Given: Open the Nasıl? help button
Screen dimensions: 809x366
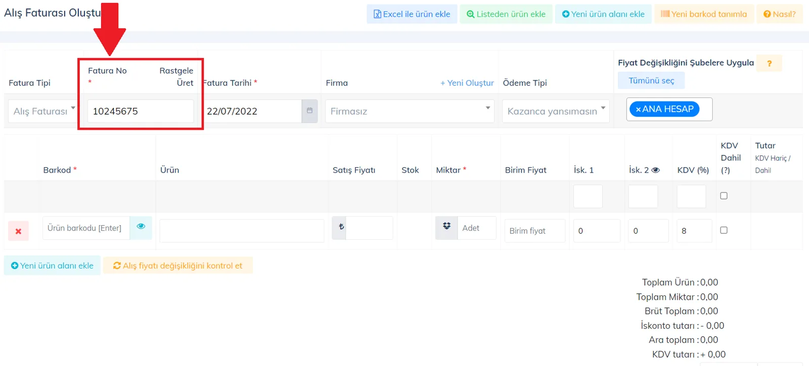Looking at the screenshot, I should click(780, 14).
